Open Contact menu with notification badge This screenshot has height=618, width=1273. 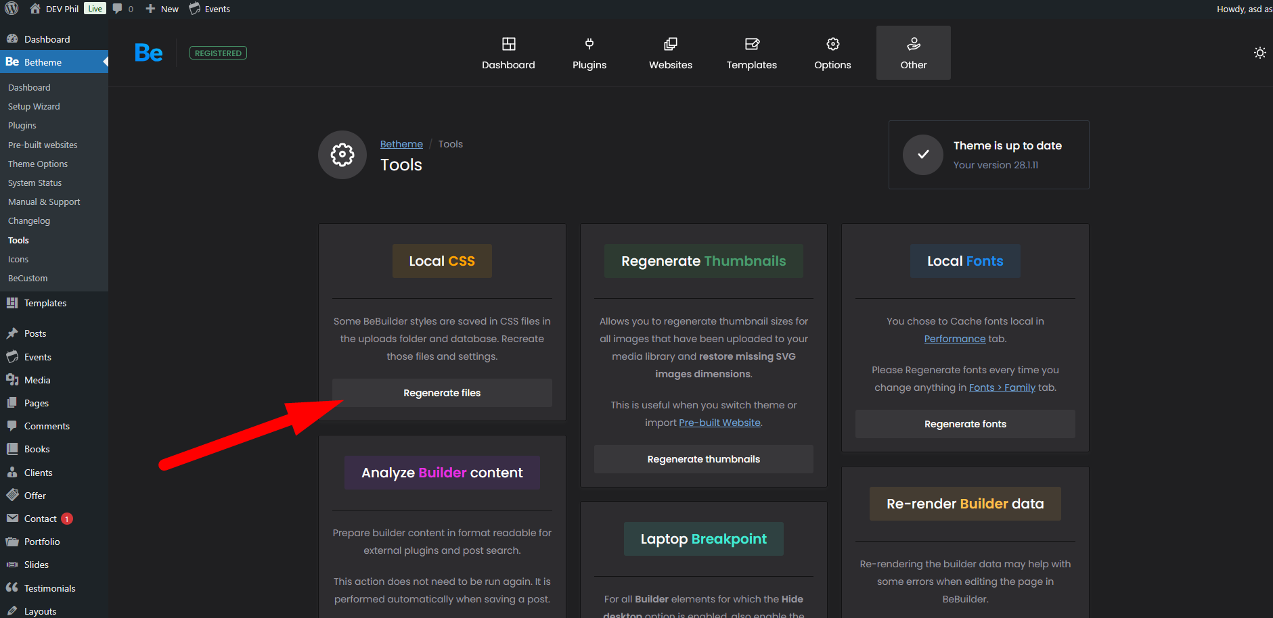click(41, 519)
